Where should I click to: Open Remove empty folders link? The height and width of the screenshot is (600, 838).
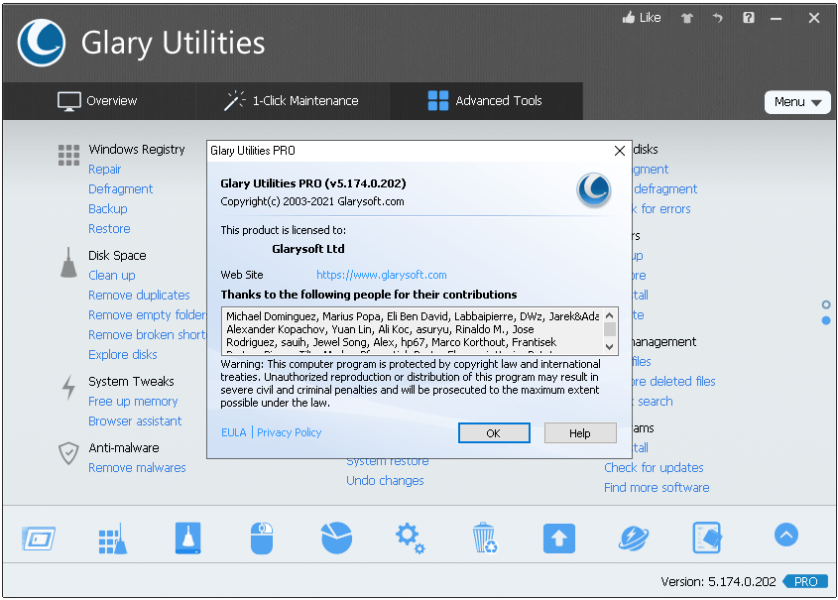147,314
